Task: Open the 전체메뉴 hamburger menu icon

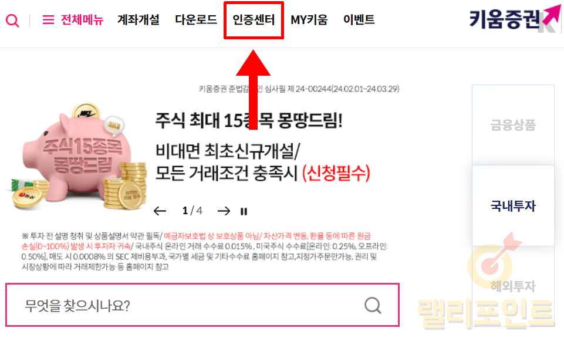Action: click(x=48, y=20)
